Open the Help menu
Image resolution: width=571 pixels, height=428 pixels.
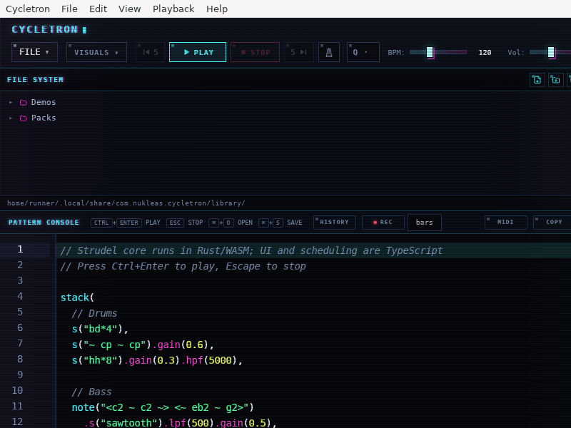coord(217,9)
